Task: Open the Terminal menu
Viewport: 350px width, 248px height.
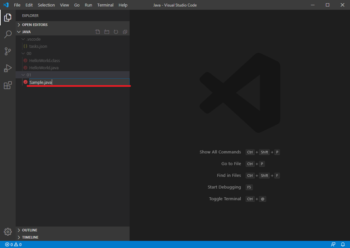Action: point(105,5)
